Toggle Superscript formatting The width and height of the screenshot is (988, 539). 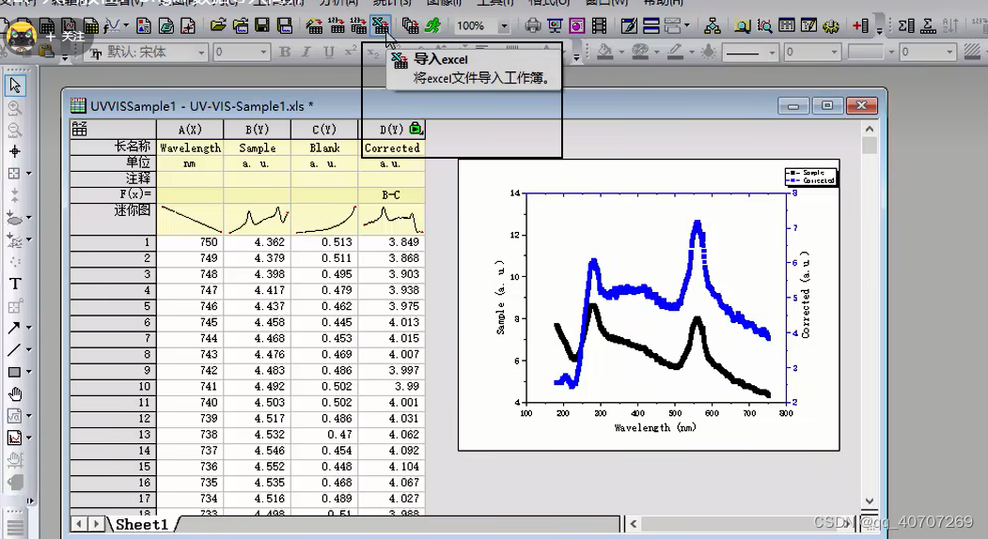click(351, 53)
